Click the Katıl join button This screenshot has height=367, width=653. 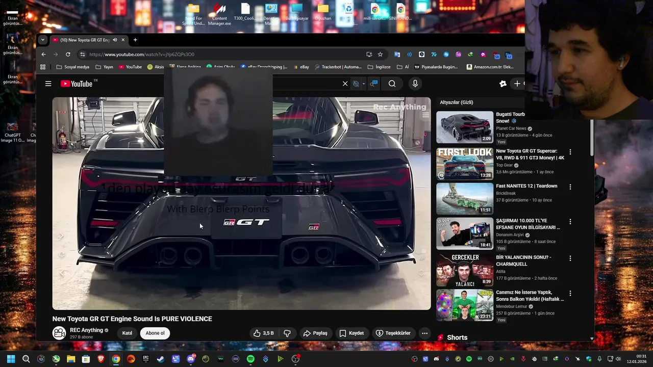127,333
